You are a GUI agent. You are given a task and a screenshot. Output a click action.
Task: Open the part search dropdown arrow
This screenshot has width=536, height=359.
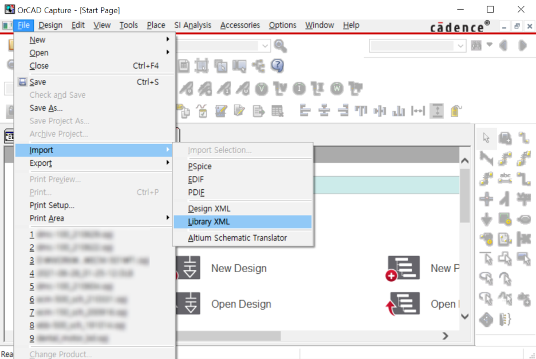(x=265, y=46)
